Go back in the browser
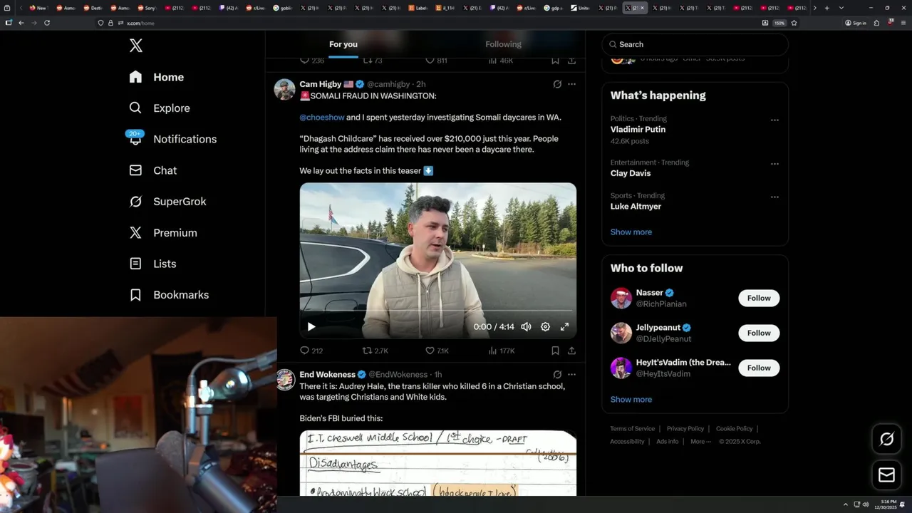This screenshot has height=513, width=912. (21, 23)
